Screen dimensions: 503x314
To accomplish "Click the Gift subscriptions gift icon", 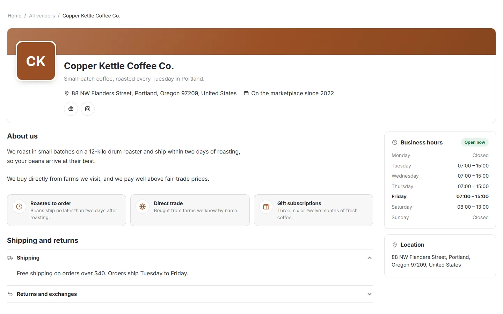I will (x=266, y=207).
